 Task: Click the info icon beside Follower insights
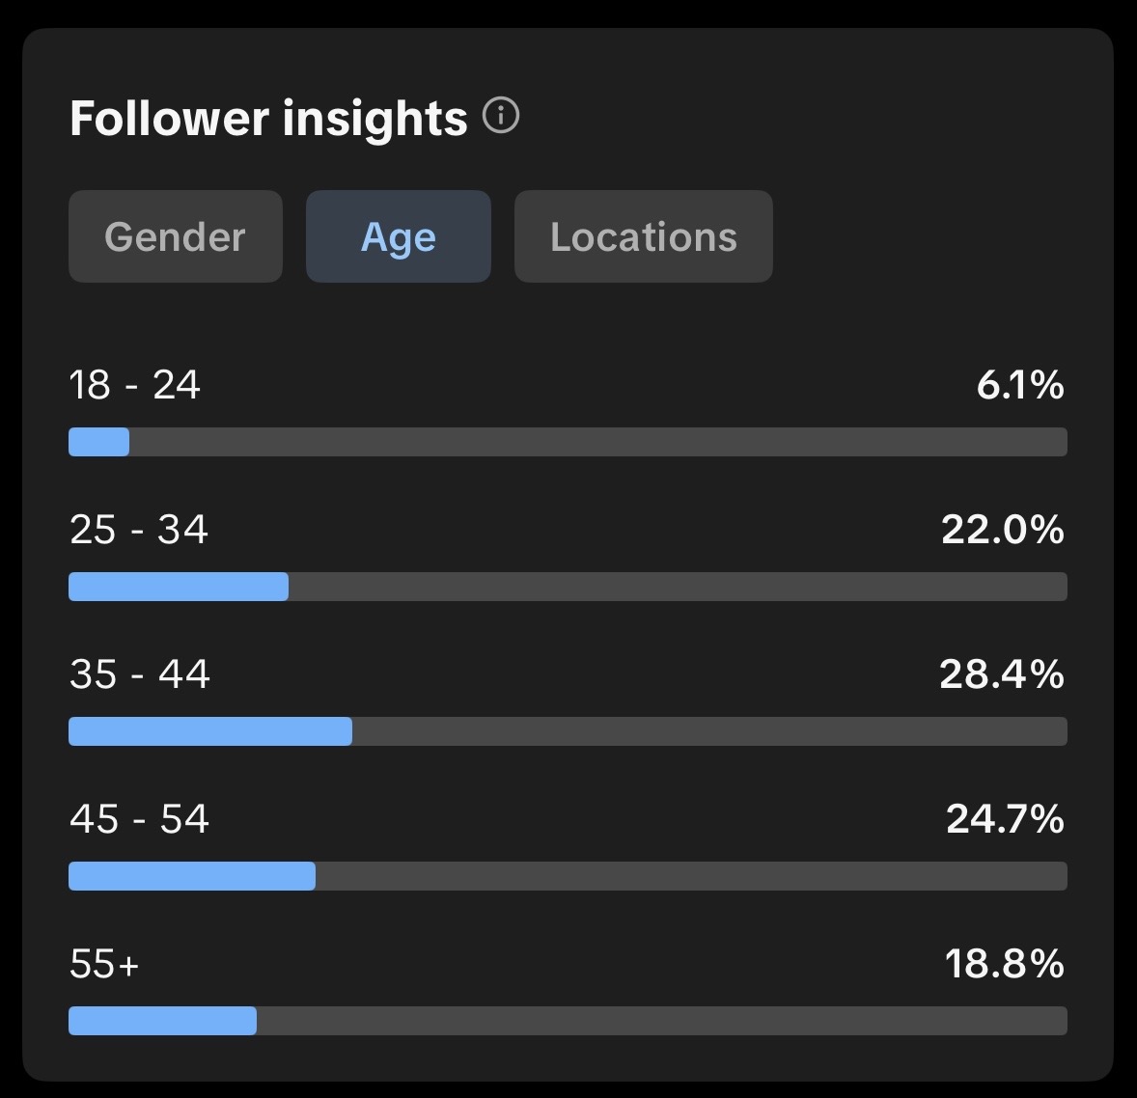tap(501, 117)
